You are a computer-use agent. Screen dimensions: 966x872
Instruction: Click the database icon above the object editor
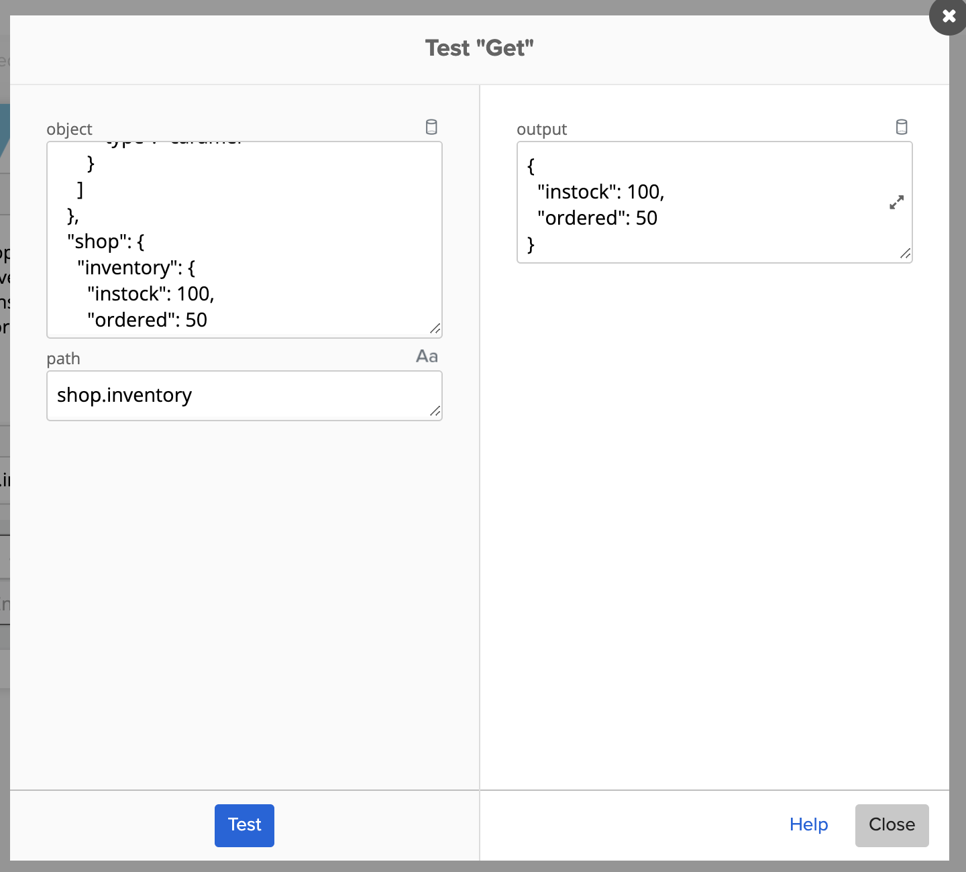click(x=431, y=127)
